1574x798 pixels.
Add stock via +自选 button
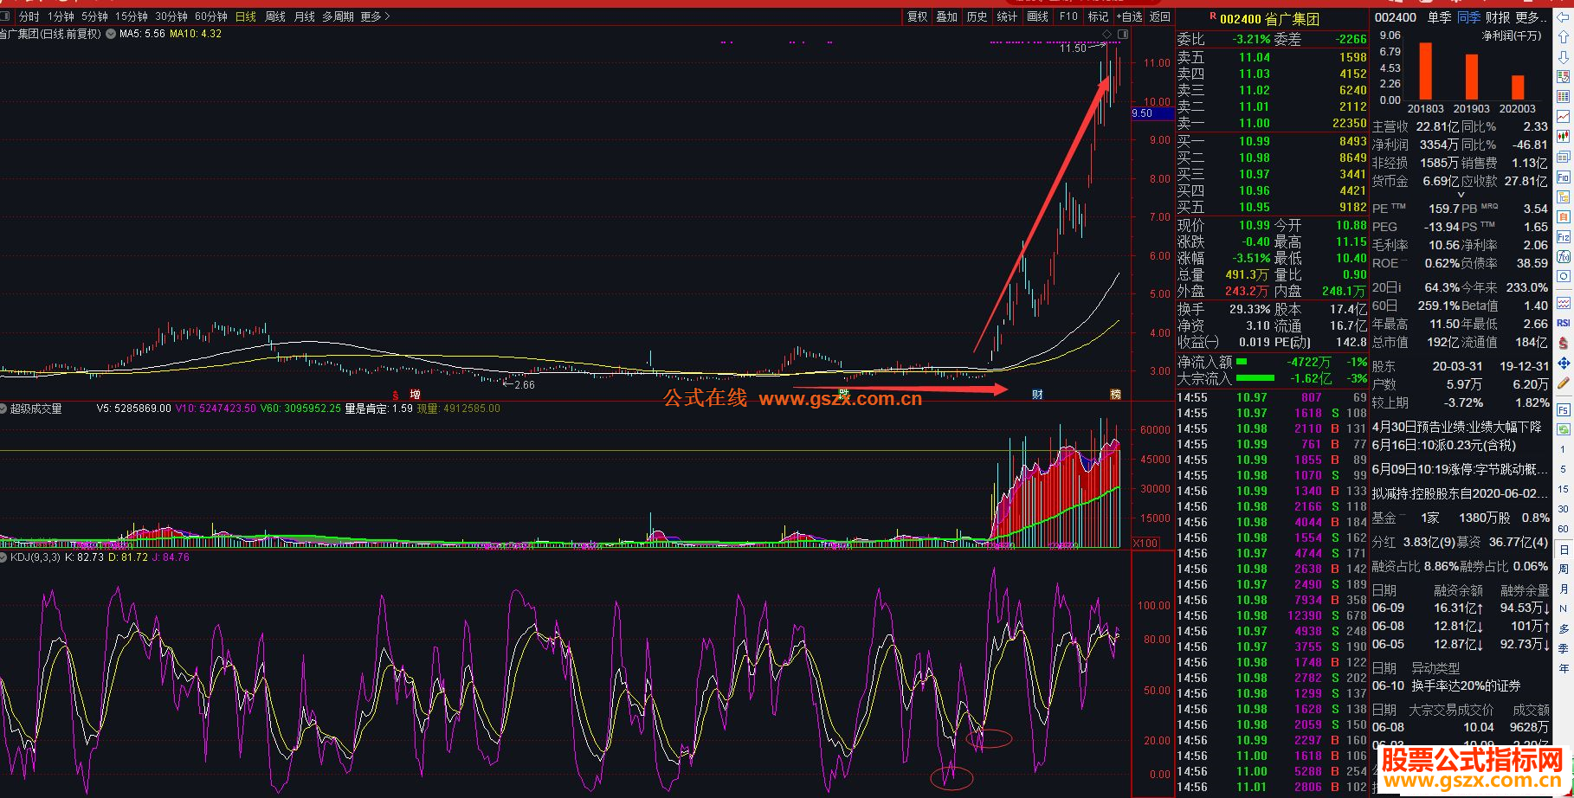point(1130,16)
